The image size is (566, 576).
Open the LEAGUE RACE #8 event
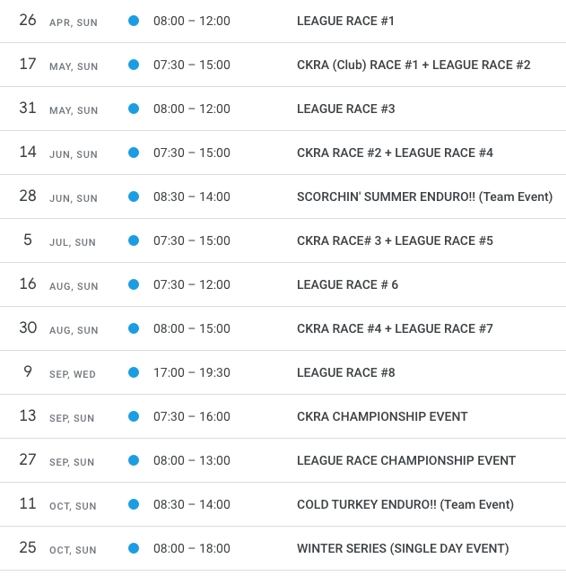tap(345, 372)
